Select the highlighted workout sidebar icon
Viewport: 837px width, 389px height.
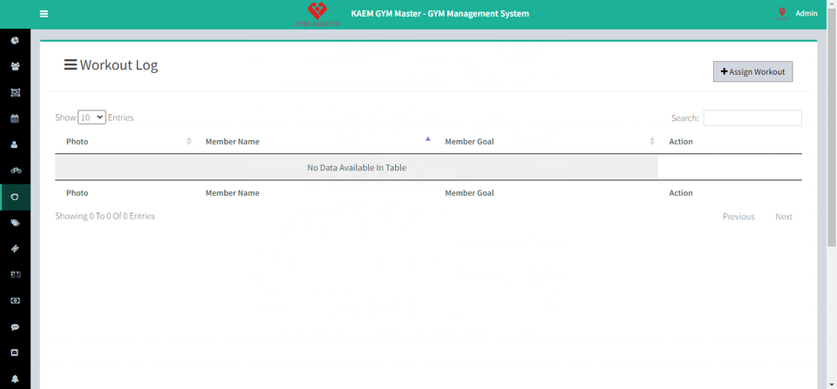coord(15,197)
